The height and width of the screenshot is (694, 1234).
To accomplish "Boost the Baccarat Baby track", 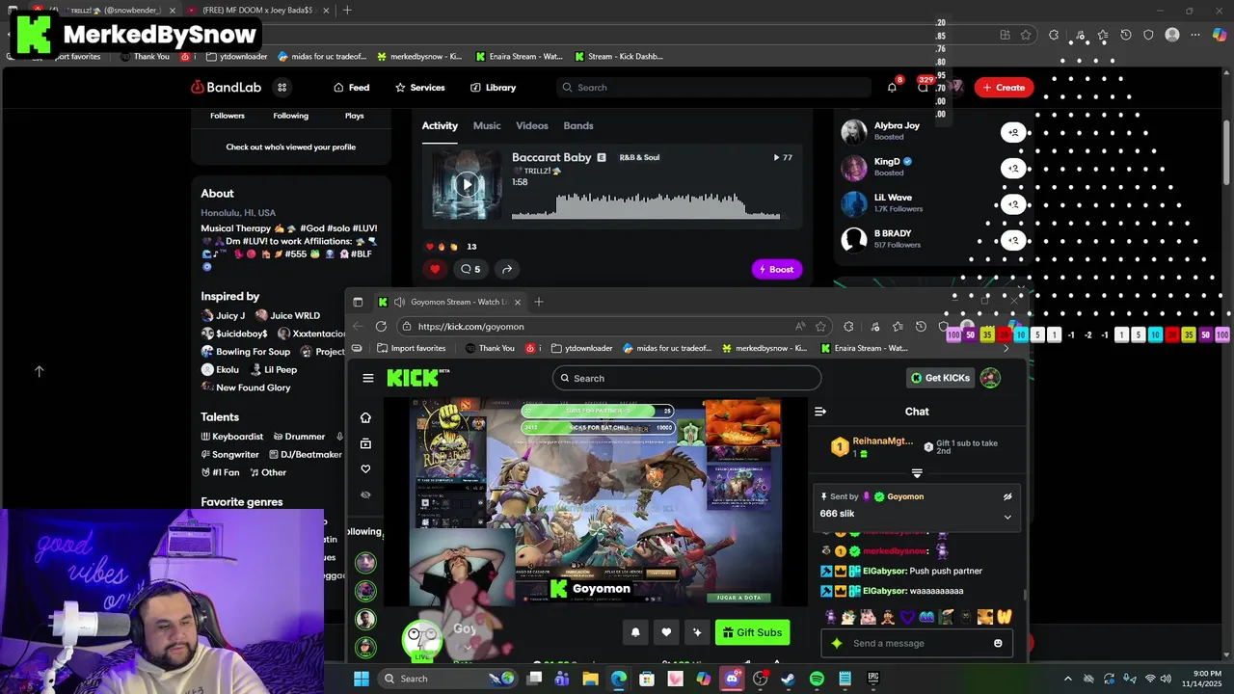I will tap(777, 270).
